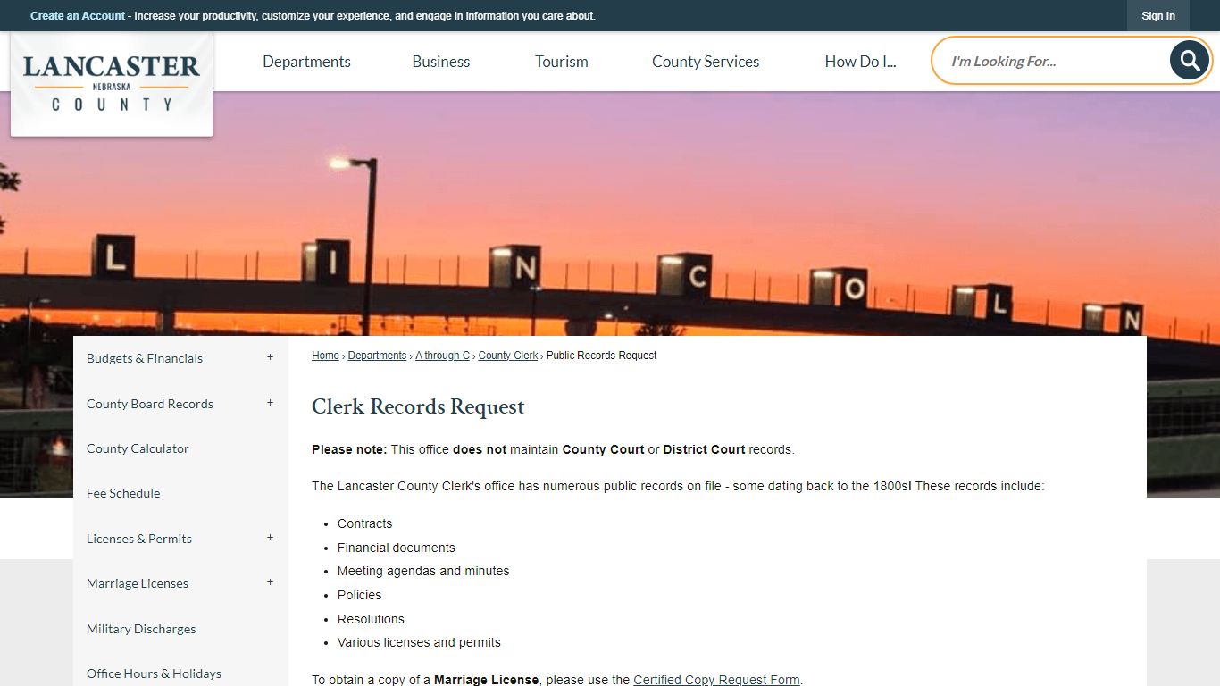Open Licenses & Permits sidebar link

139,539
